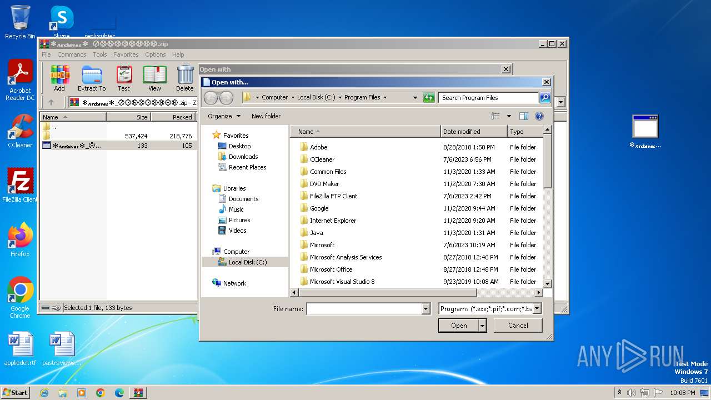Open the Options menu in WinRAR

pyautogui.click(x=156, y=54)
